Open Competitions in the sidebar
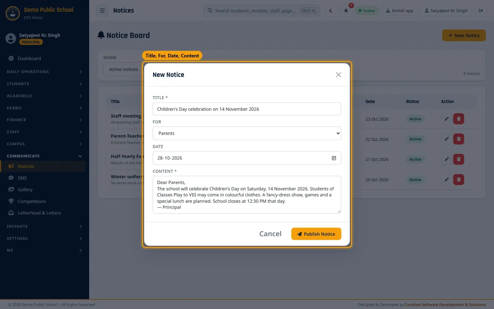494x309 pixels. [x=43, y=201]
